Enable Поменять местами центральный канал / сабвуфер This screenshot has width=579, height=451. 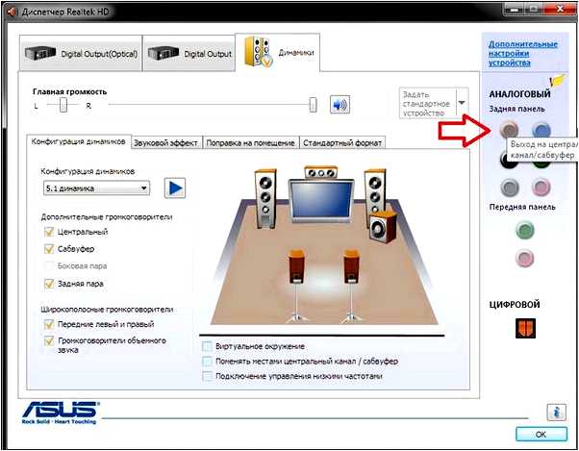pyautogui.click(x=207, y=362)
